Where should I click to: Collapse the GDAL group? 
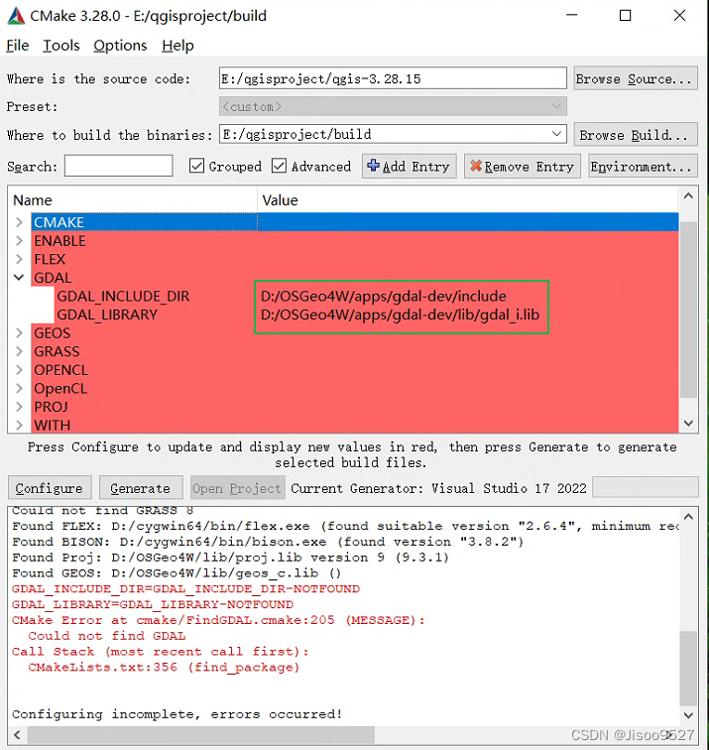tap(19, 278)
